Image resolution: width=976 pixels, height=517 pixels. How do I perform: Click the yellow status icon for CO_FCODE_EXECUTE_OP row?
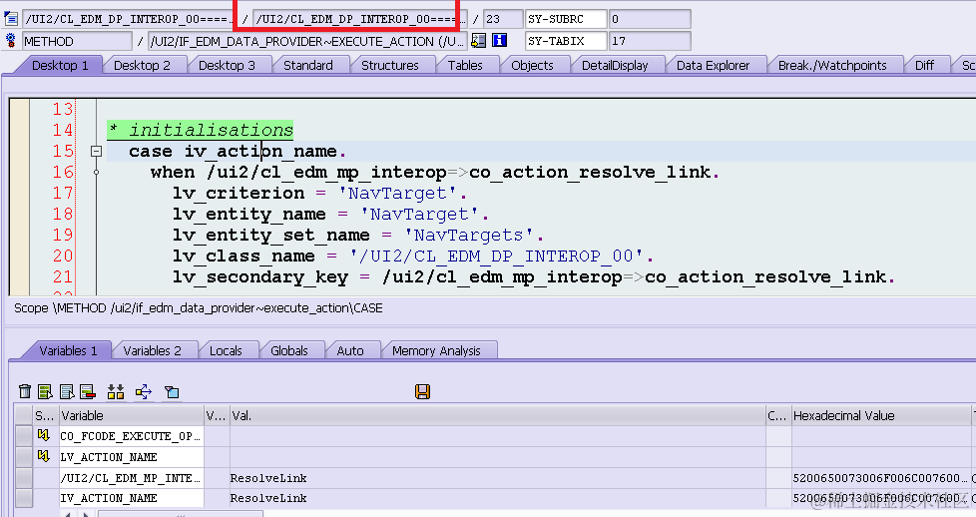43,435
